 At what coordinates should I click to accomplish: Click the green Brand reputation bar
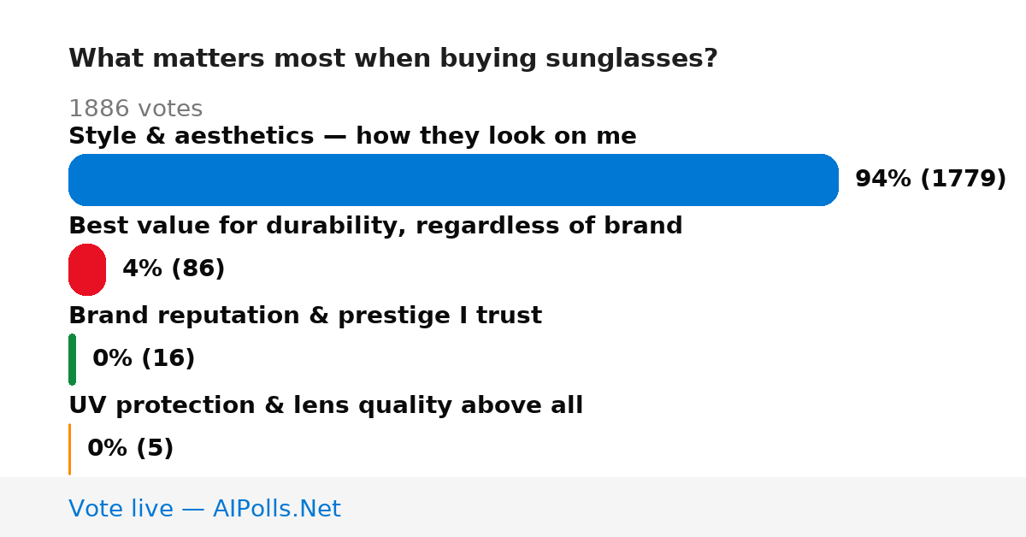tap(72, 359)
